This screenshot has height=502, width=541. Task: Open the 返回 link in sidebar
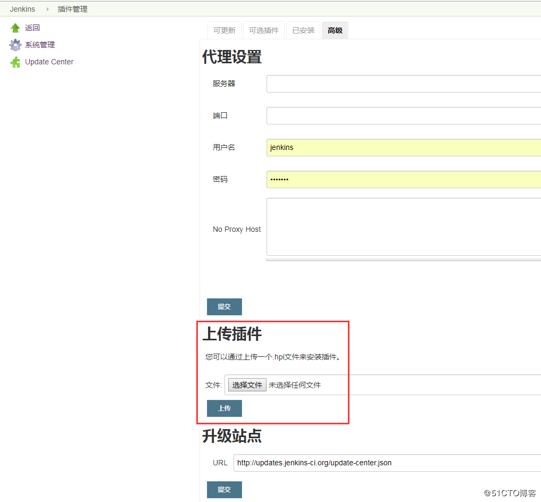click(32, 28)
